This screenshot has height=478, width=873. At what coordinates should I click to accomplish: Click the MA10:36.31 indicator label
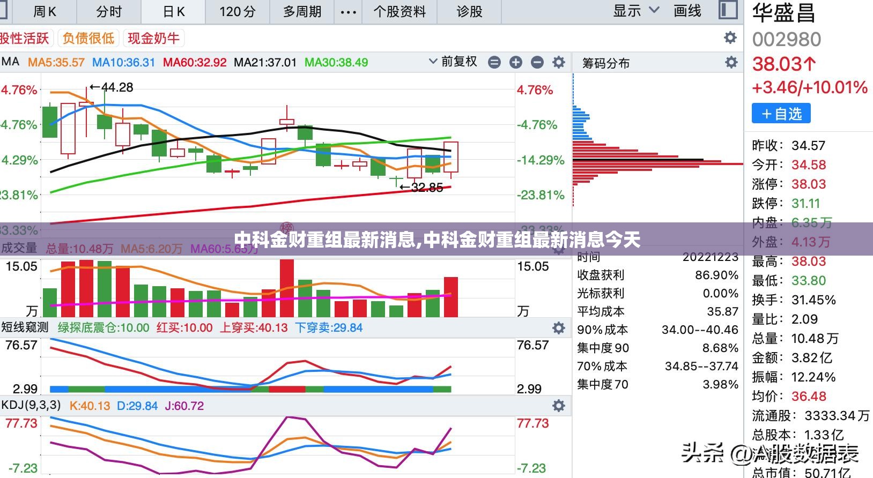123,63
